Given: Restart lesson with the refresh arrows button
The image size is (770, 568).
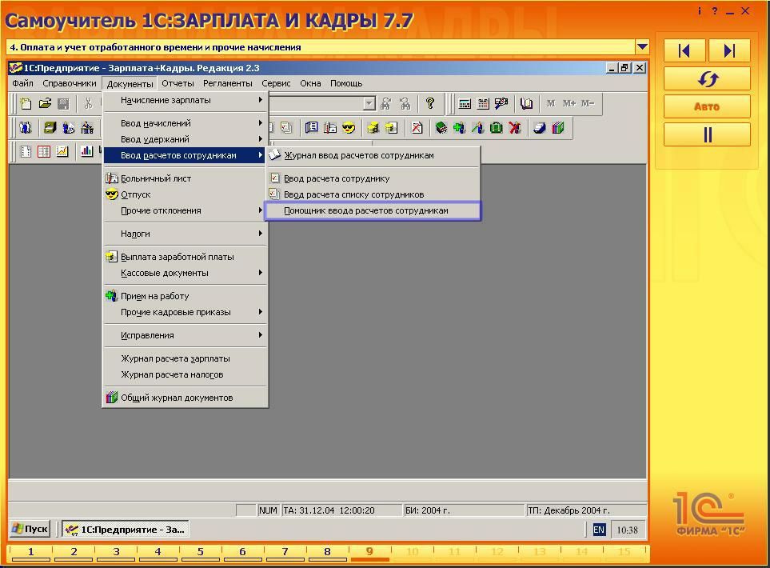Looking at the screenshot, I should 707,78.
